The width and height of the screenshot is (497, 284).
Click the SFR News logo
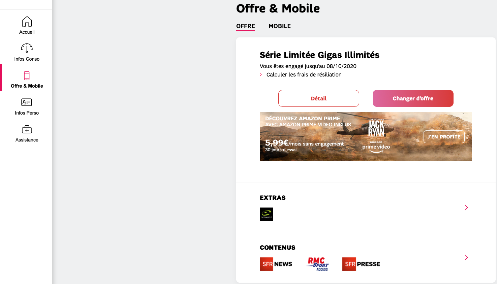pos(276,264)
